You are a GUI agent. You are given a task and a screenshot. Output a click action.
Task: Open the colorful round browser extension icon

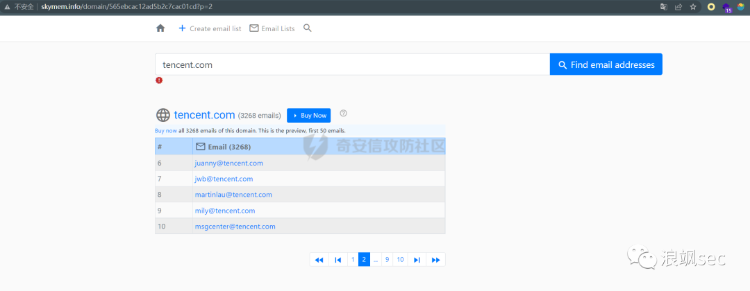pos(741,7)
